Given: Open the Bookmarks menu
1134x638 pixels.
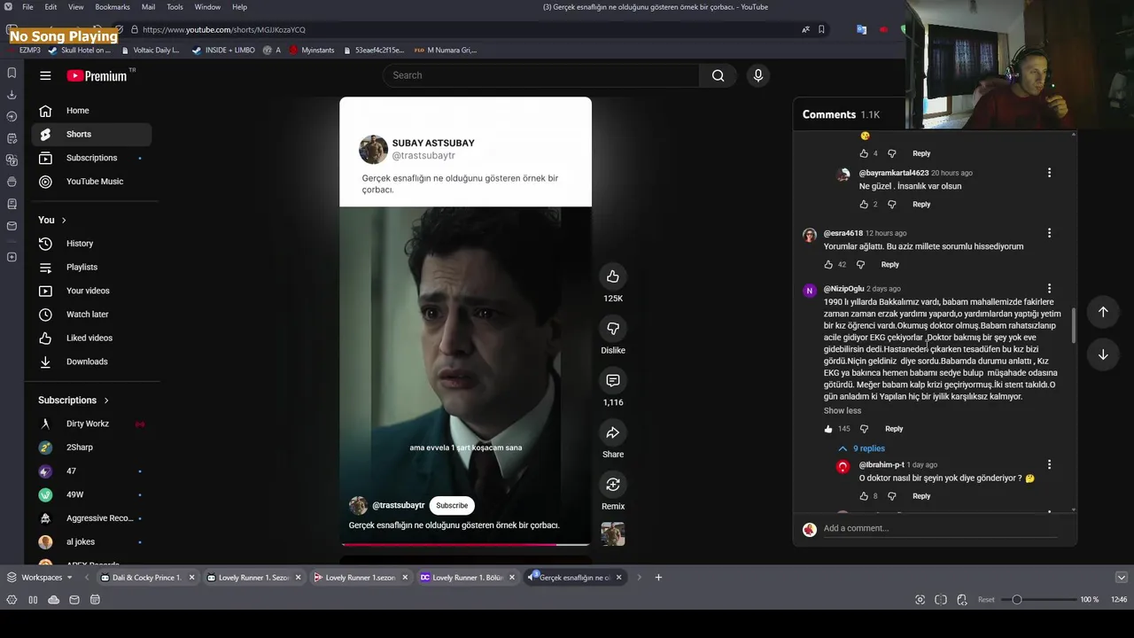Looking at the screenshot, I should point(113,7).
